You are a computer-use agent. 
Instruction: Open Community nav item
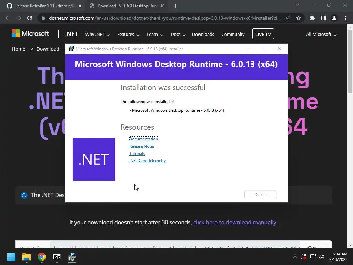click(233, 34)
